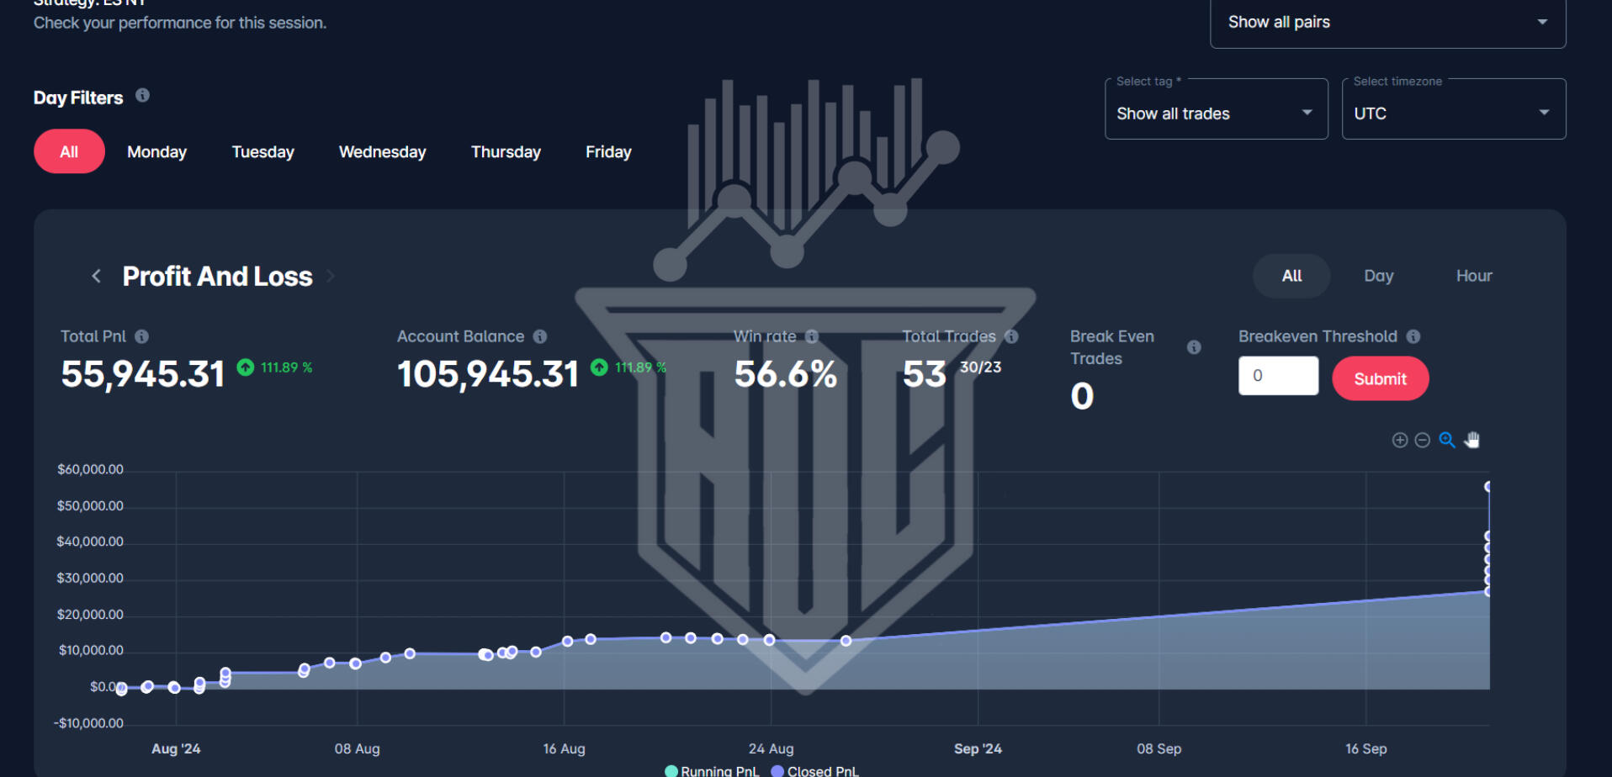Click the 105,945.31 account balance value

click(488, 374)
